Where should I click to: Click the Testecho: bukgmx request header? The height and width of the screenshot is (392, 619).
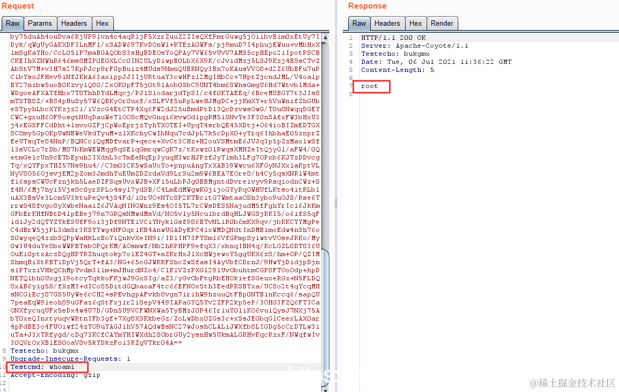[x=45, y=351]
